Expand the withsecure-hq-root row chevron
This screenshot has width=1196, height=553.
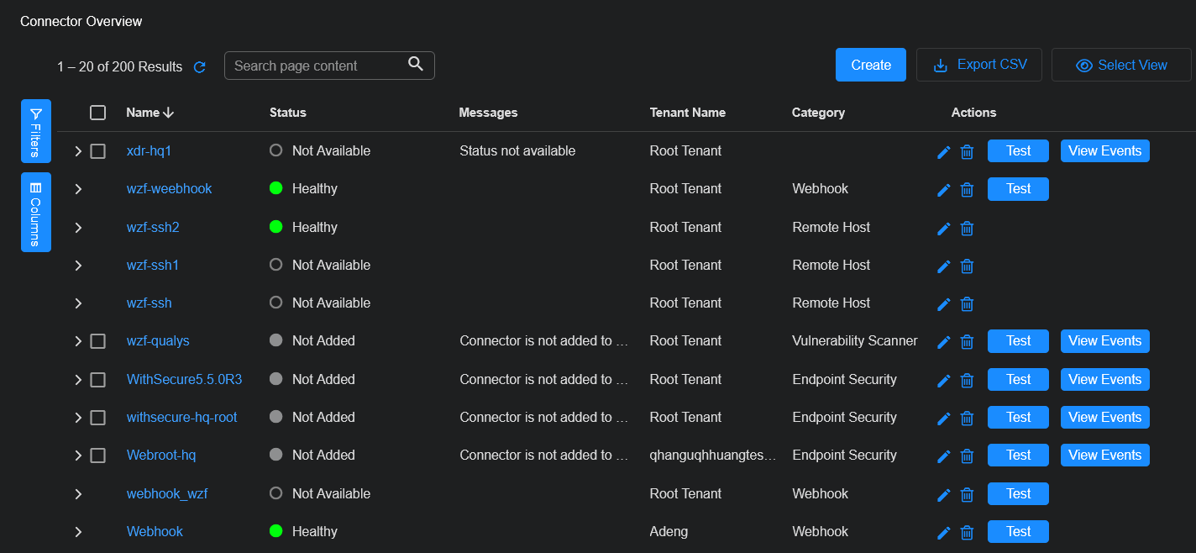point(78,418)
